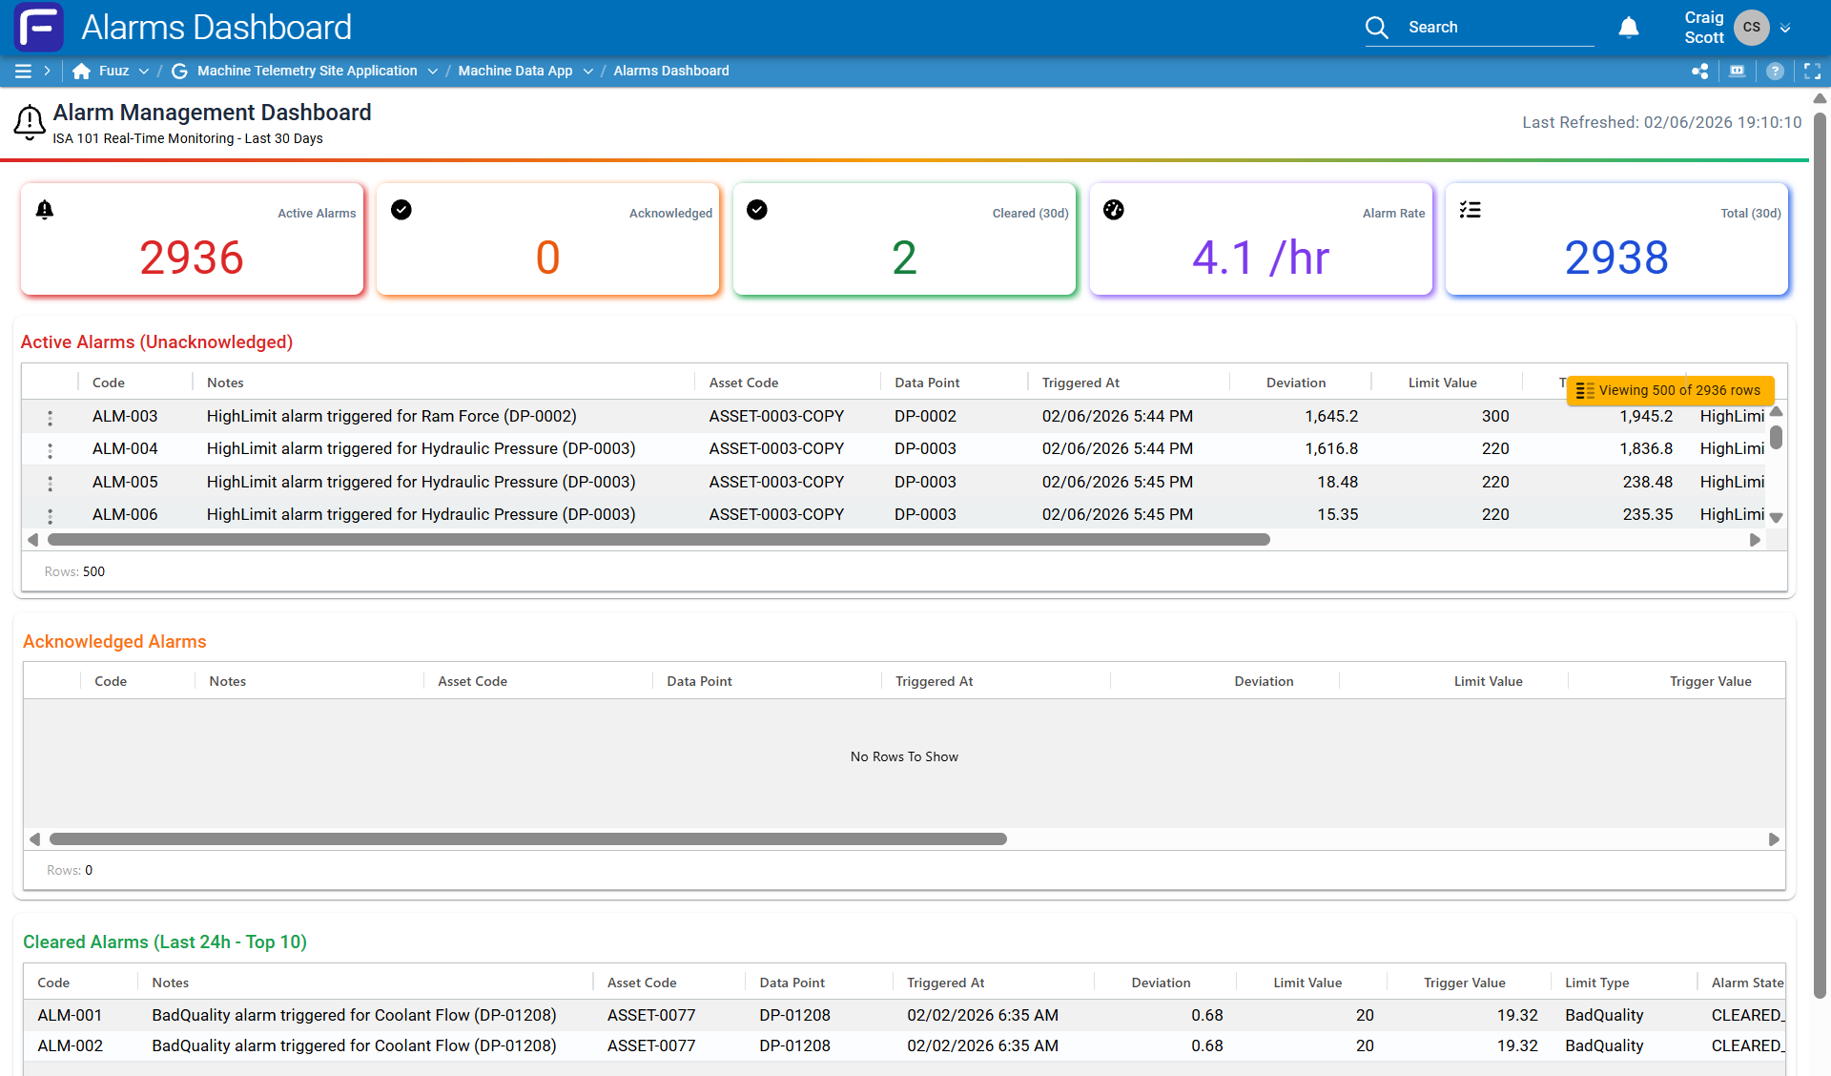Click the Acknowledged card check icon
This screenshot has width=1831, height=1076.
pos(401,210)
